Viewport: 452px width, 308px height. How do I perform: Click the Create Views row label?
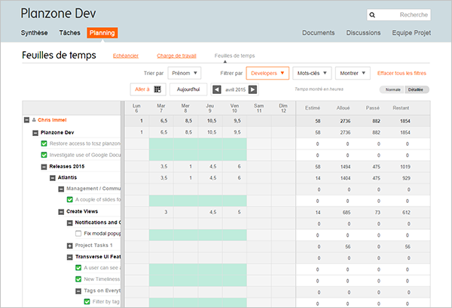tap(82, 211)
